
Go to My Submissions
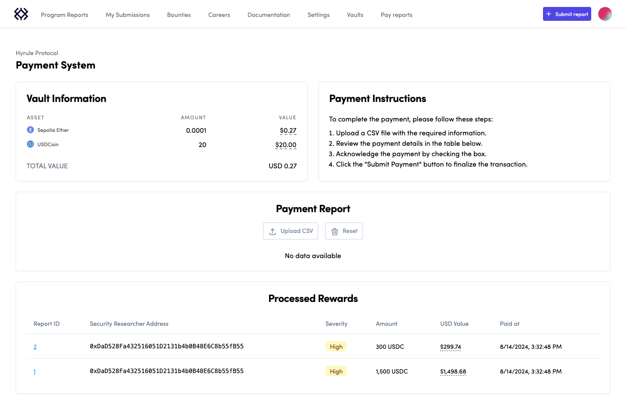pyautogui.click(x=127, y=15)
